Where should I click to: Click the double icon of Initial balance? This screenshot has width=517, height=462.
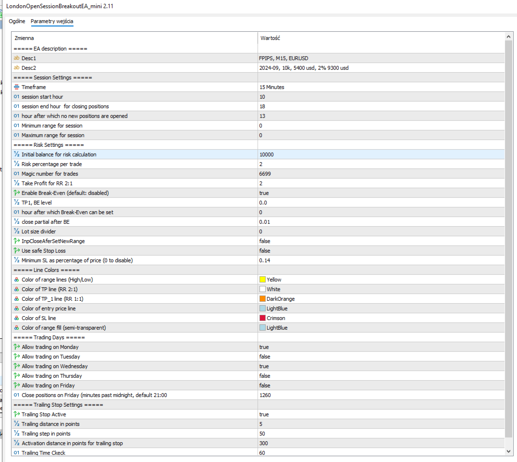(16, 154)
